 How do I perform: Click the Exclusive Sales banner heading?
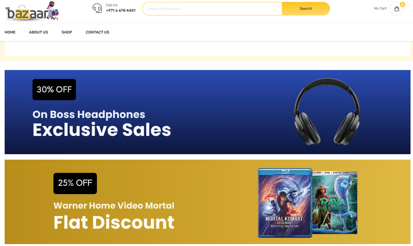(x=102, y=130)
